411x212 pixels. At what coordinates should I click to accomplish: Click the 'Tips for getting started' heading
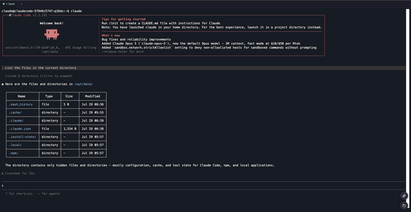[x=124, y=19]
